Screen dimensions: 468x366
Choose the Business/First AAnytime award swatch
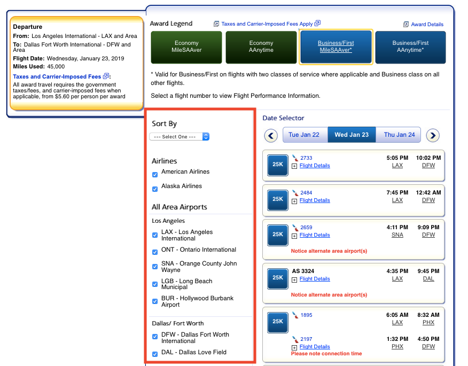(410, 46)
